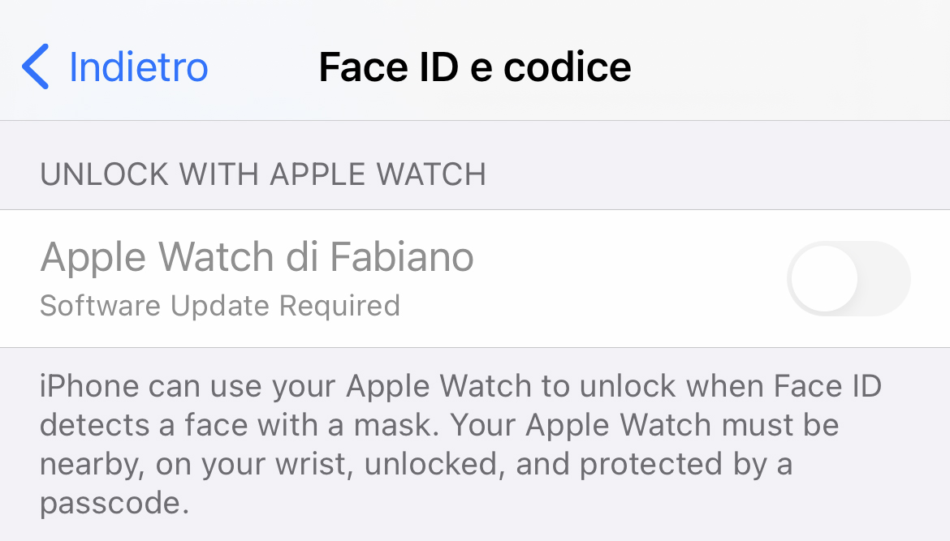
Task: Click the word iPhone starting the footer note
Action: coord(89,386)
